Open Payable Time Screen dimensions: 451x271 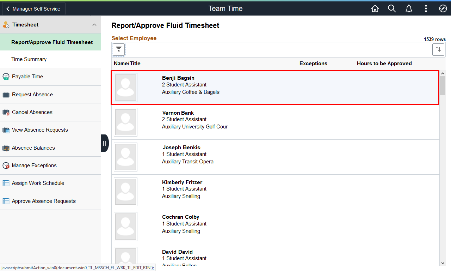coord(50,77)
